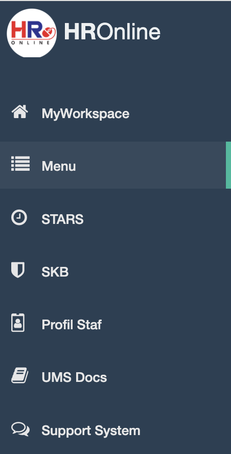Click empty area of highlighted Menu row

click(x=151, y=165)
